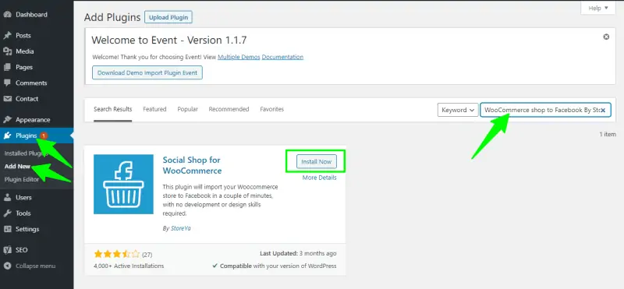Image resolution: width=624 pixels, height=289 pixels.
Task: Open the Appearance paintbrush icon
Action: 7,120
